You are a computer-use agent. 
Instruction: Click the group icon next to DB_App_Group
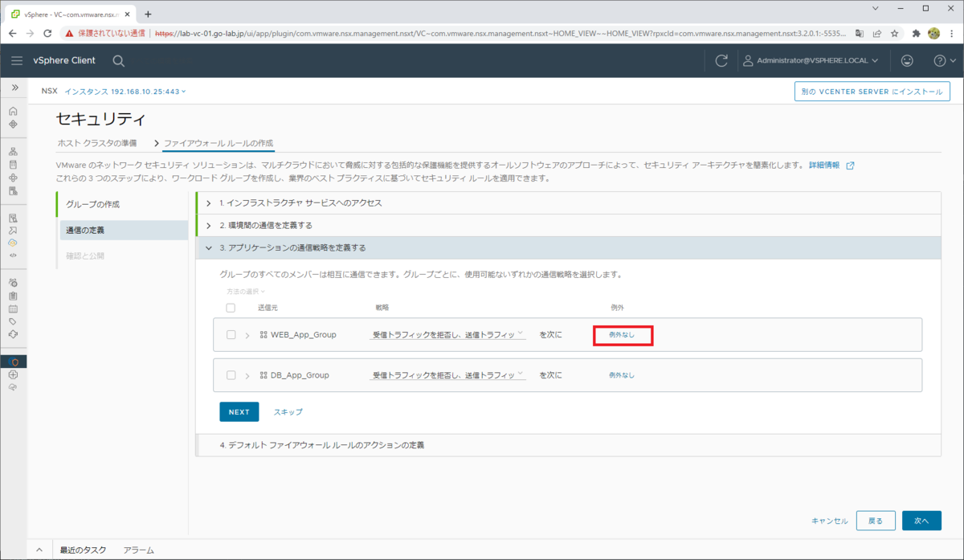[x=263, y=375]
